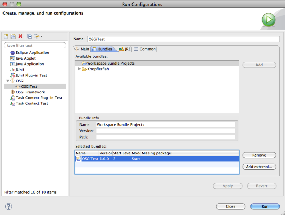Image resolution: width=285 pixels, height=215 pixels.
Task: Select Workspace Bundle Projects folder
Action: pos(157,63)
